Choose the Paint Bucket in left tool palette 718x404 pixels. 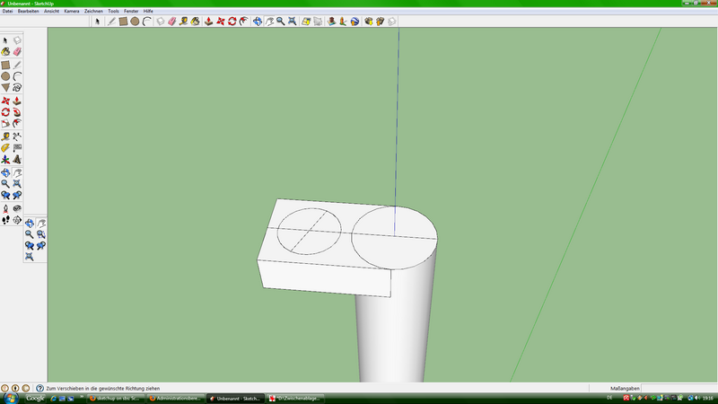(x=5, y=52)
